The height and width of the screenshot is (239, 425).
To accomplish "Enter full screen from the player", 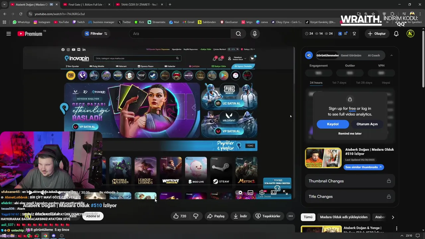I will [285, 192].
